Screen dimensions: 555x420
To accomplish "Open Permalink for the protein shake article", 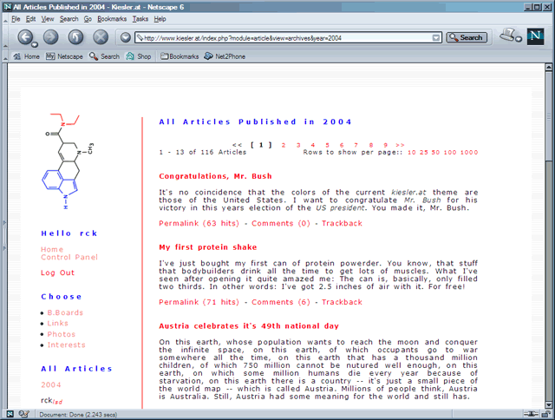I will pos(199,302).
